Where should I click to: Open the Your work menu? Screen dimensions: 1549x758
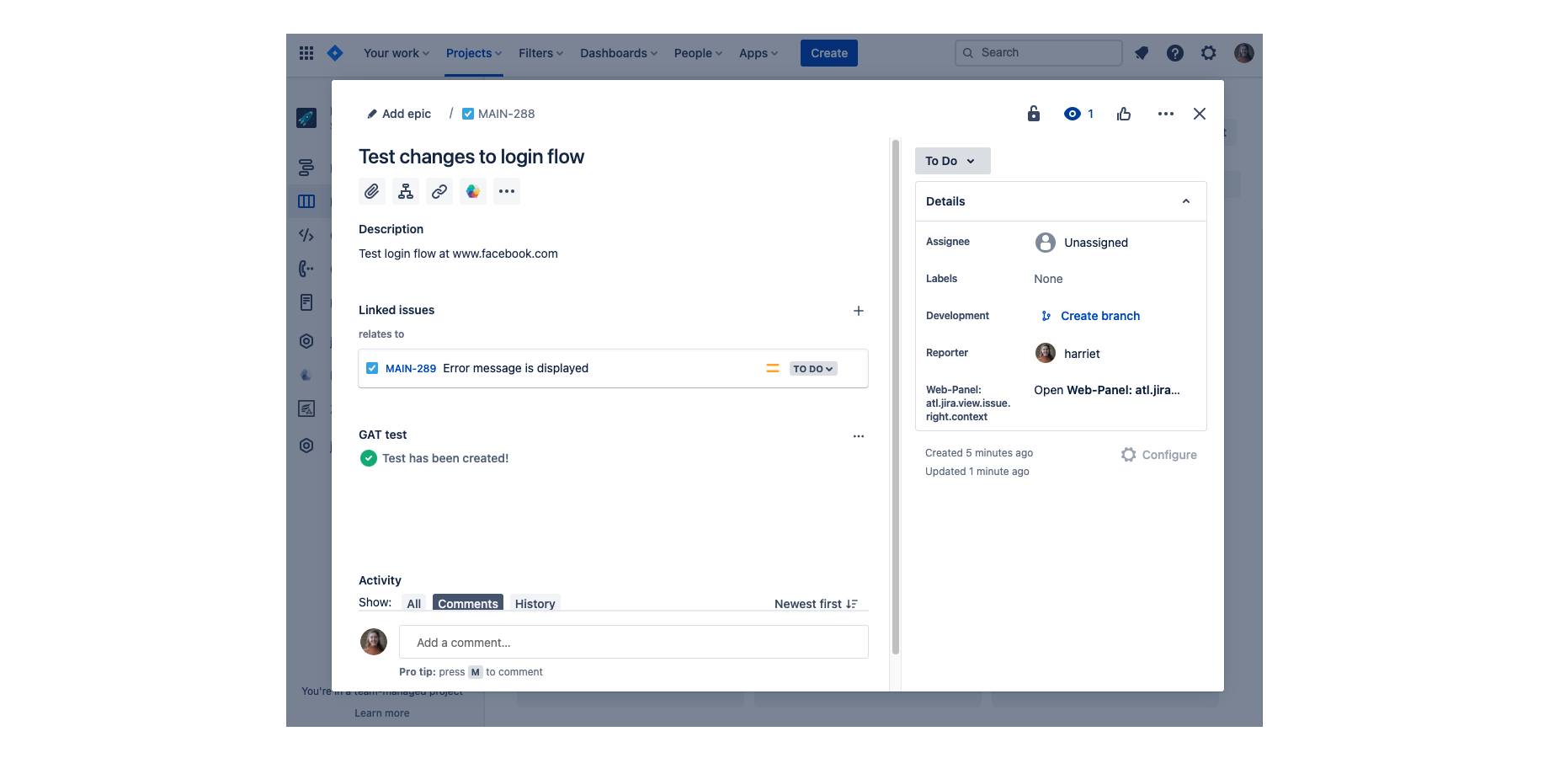click(397, 53)
